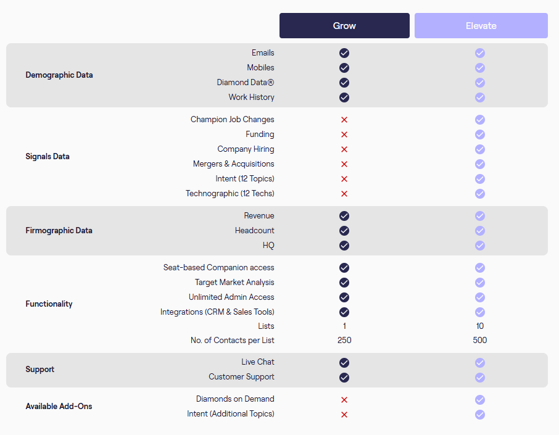
Task: Click the red X for Diamonds on Demand
Action: (x=344, y=400)
